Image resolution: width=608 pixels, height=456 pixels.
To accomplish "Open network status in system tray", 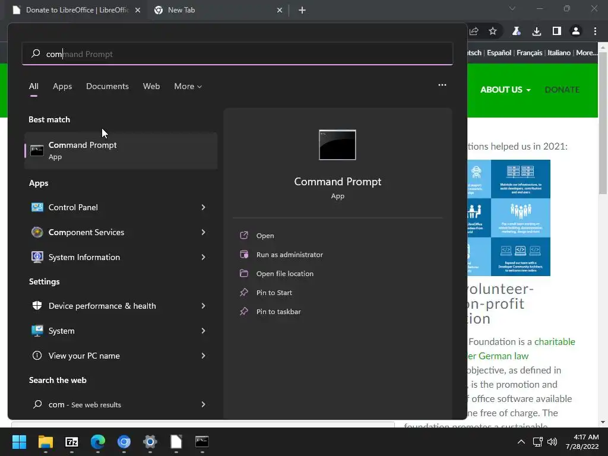I will (537, 442).
